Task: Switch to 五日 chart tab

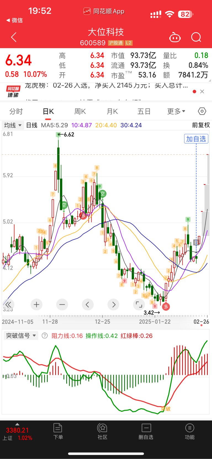Action: [x=144, y=111]
